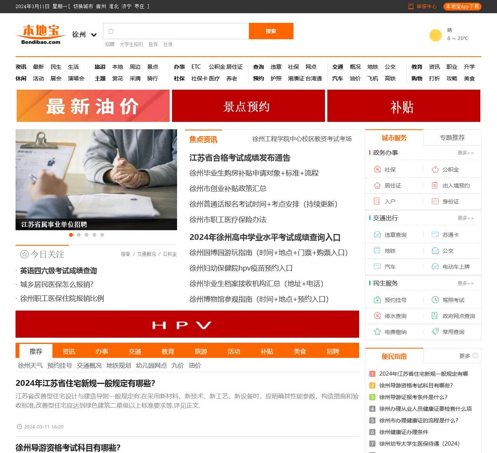497x453 pixels.
Task: Switch to the 专题推荐 tab
Action: coord(452,138)
